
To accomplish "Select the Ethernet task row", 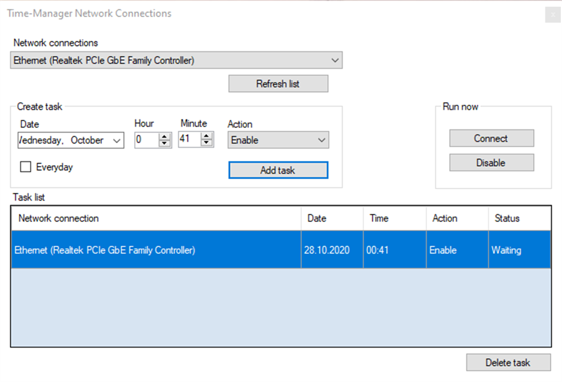I will click(x=156, y=250).
